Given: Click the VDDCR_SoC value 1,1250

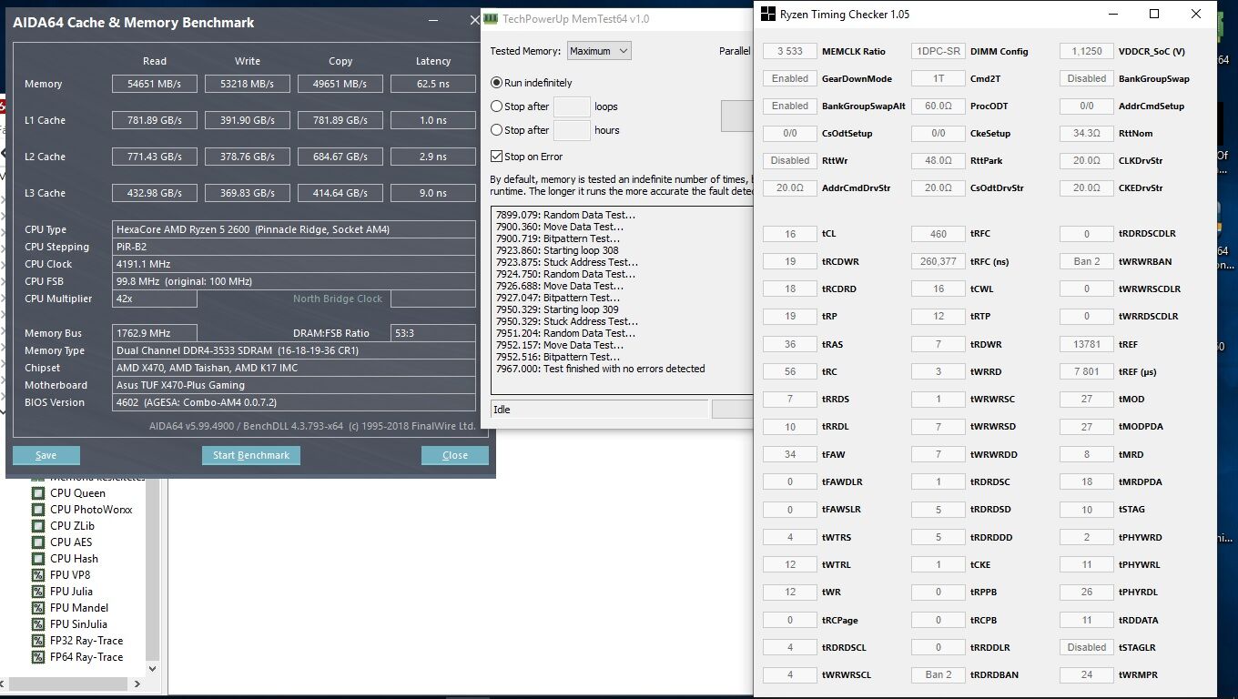Looking at the screenshot, I should 1087,51.
